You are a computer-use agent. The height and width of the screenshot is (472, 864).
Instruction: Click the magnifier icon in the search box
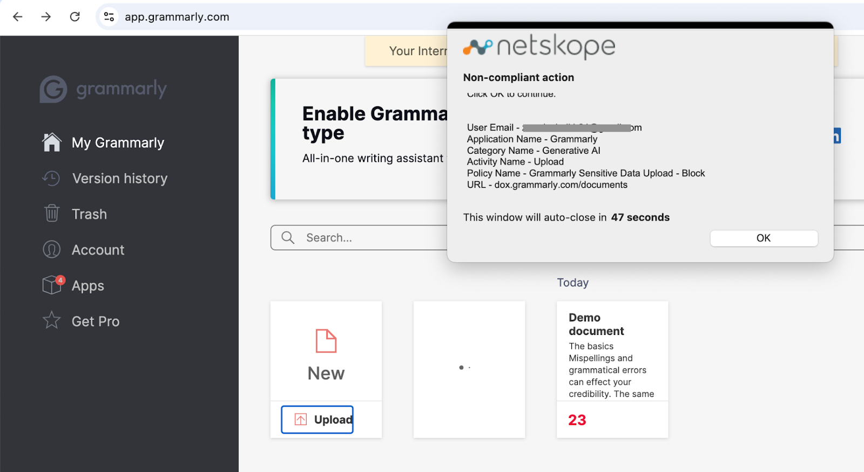[288, 237]
